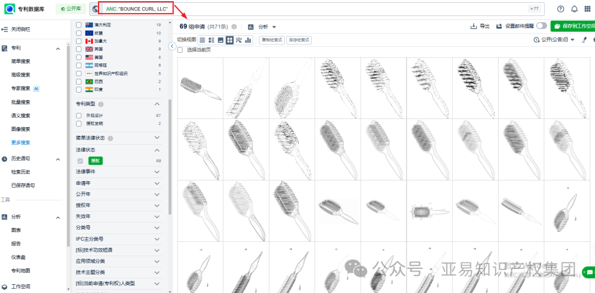Viewport: 595px width, 293px height.
Task: Click the globe icon beside search box
Action: (96, 9)
